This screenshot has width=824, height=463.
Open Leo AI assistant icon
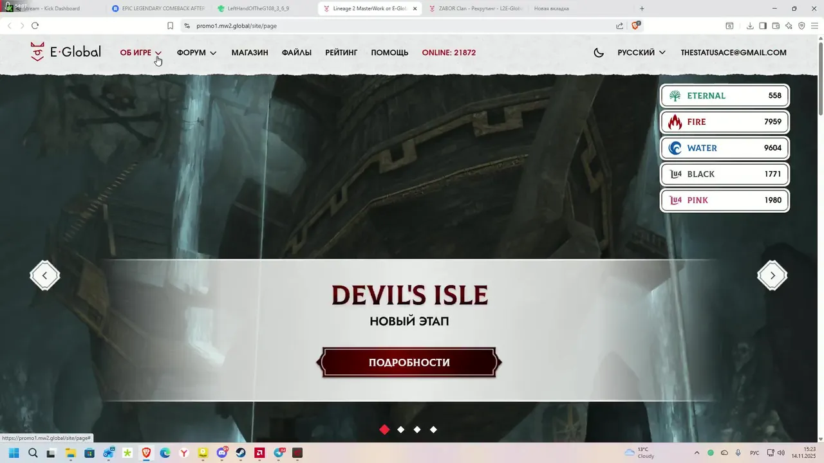coord(789,26)
